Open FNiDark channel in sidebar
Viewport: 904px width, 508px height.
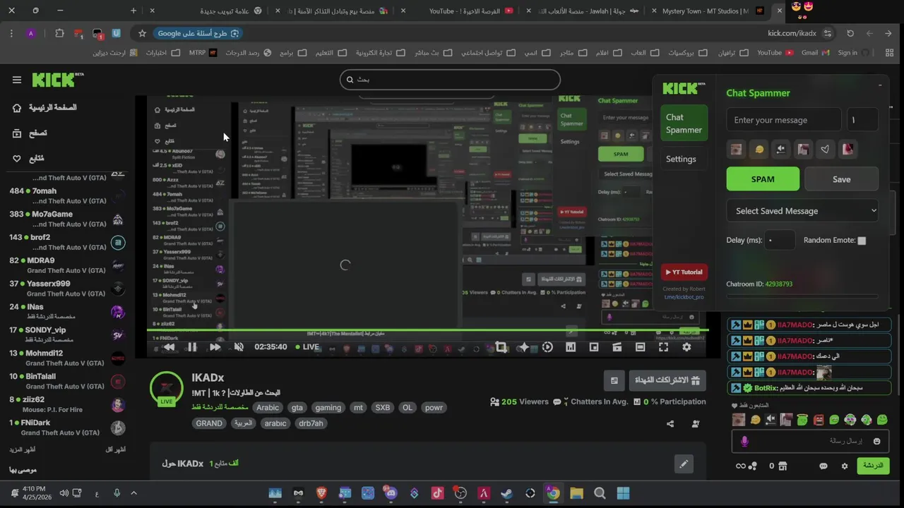(68, 428)
